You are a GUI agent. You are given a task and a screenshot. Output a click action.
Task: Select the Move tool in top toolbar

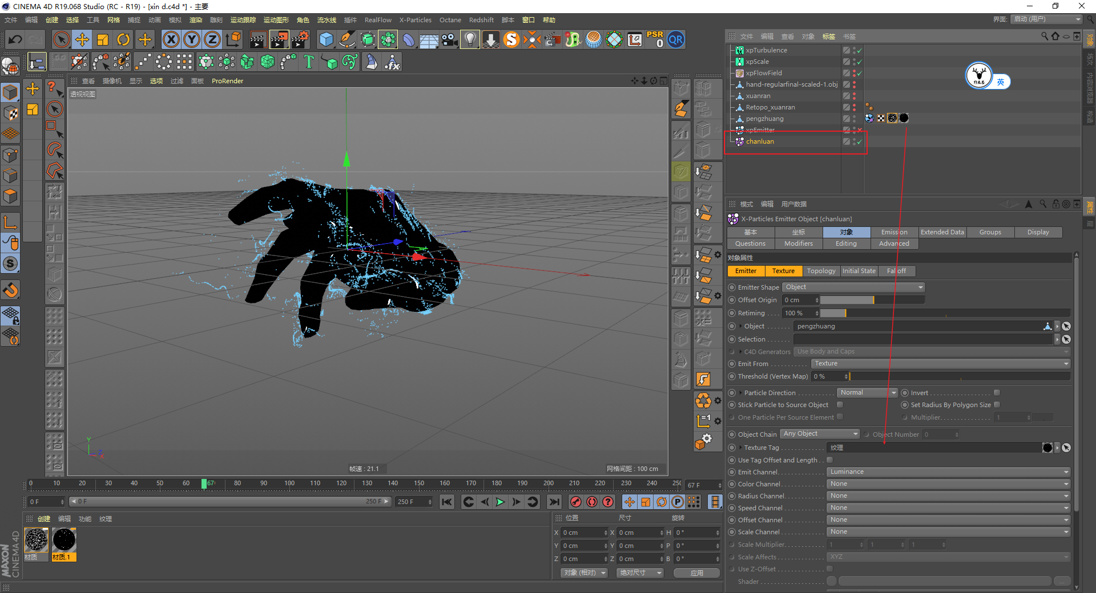[x=82, y=39]
